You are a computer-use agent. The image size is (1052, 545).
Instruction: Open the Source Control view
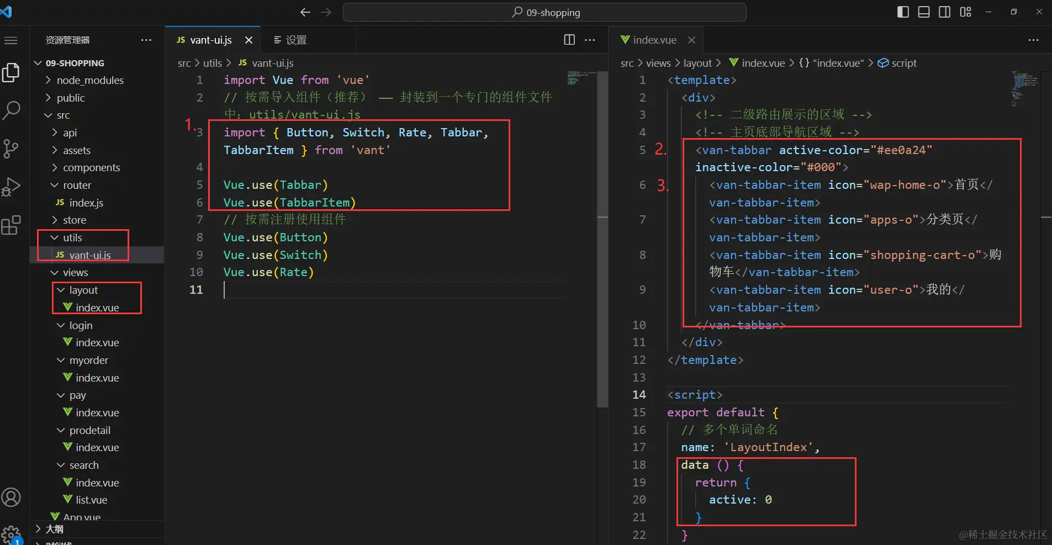11,149
